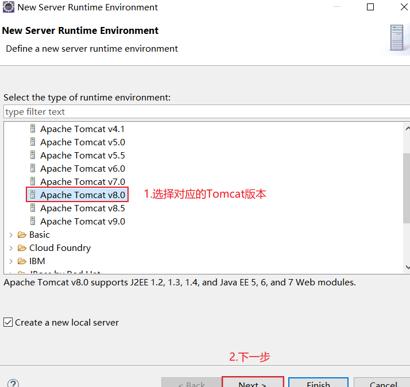Expand the IBM folder node
The width and height of the screenshot is (410, 387).
[x=11, y=261]
